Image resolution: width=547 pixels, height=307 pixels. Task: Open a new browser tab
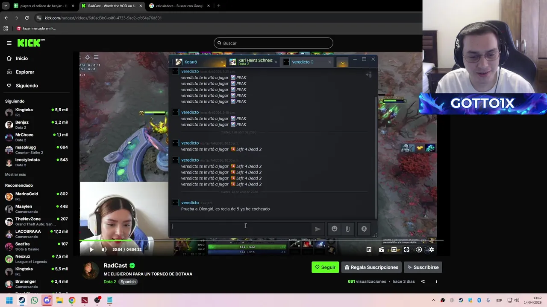pos(218,6)
